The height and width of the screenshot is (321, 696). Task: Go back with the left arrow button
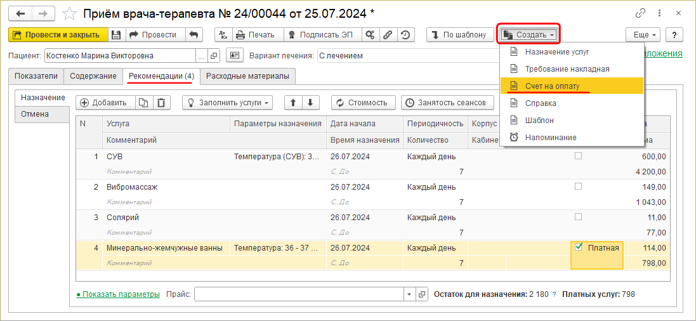click(20, 14)
